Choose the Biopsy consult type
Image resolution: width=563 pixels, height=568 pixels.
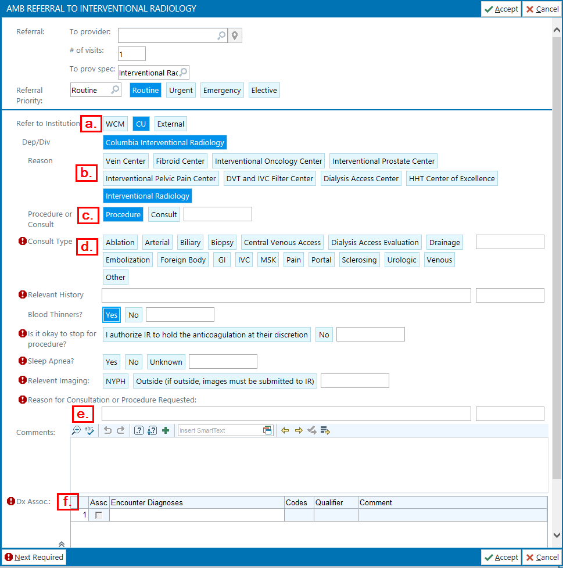coord(222,243)
